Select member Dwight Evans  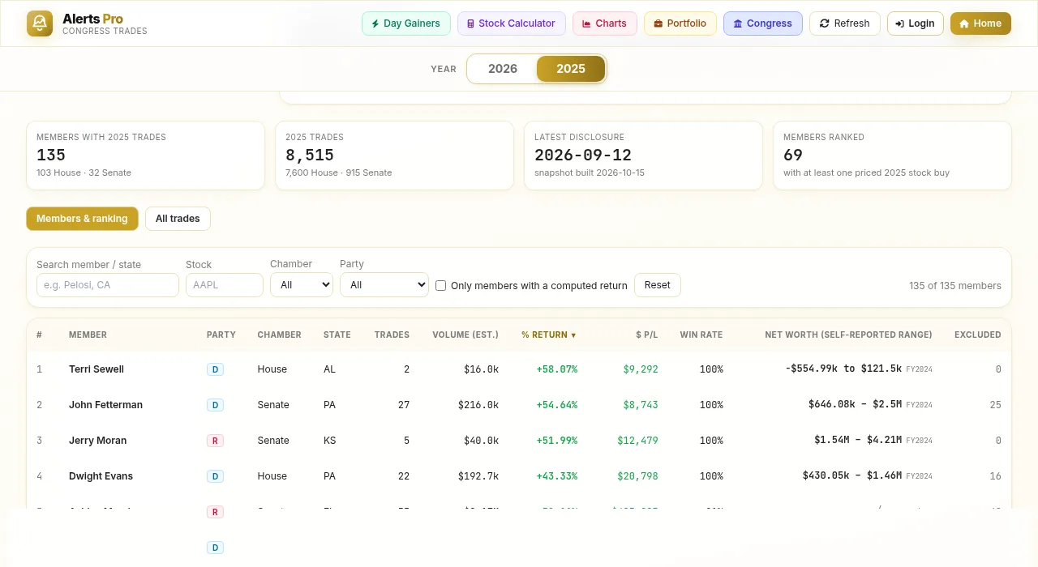point(101,476)
